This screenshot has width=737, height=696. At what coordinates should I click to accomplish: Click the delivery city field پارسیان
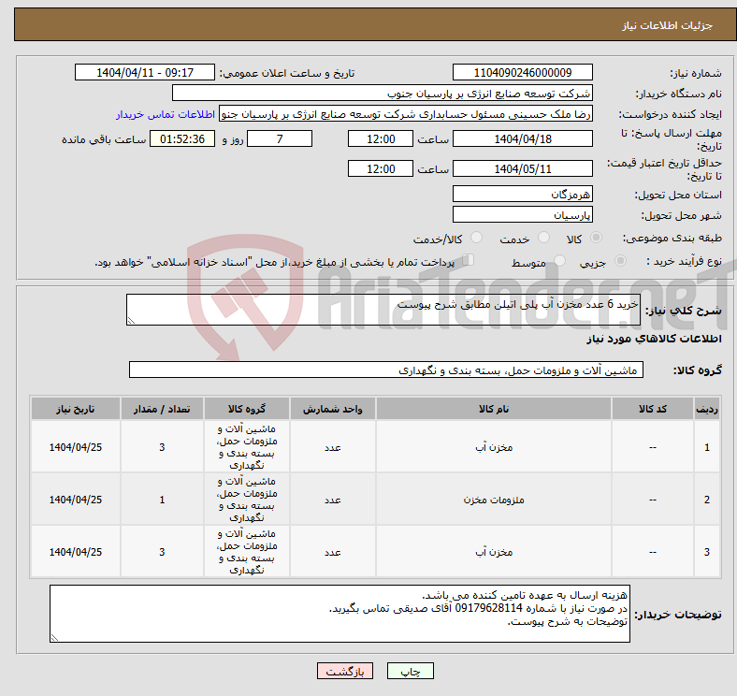coord(522,214)
